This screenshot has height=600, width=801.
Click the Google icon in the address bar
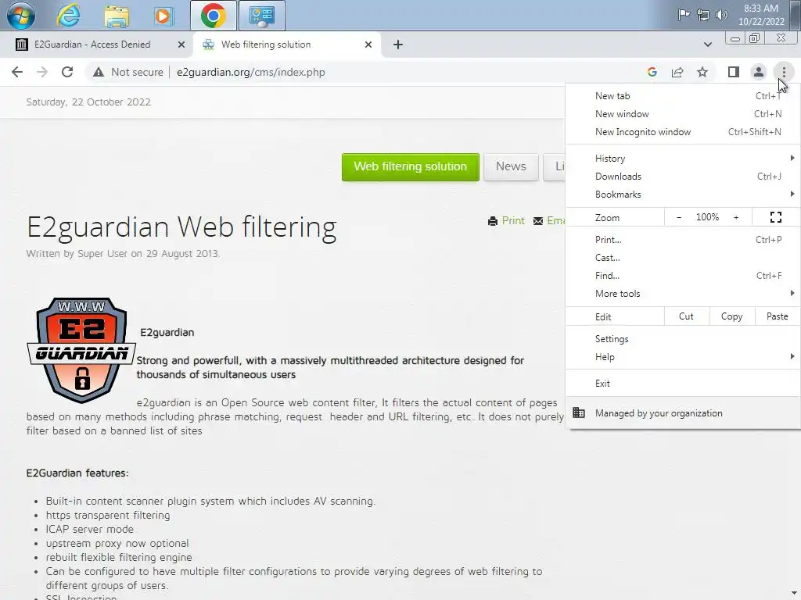click(652, 72)
